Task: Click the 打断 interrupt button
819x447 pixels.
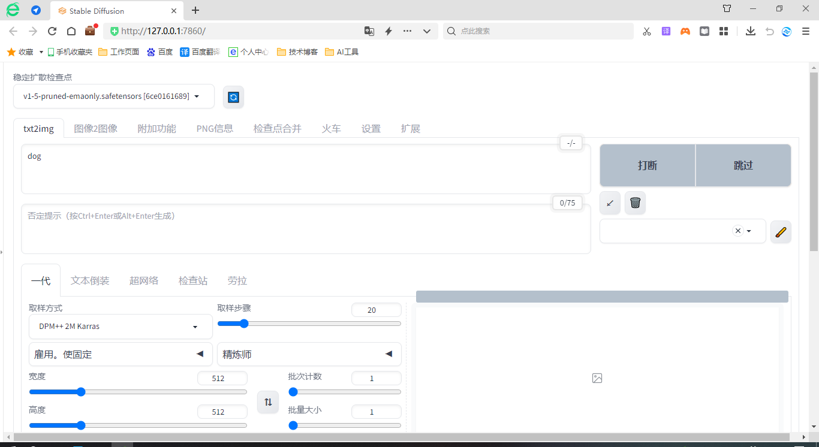Action: (x=648, y=165)
